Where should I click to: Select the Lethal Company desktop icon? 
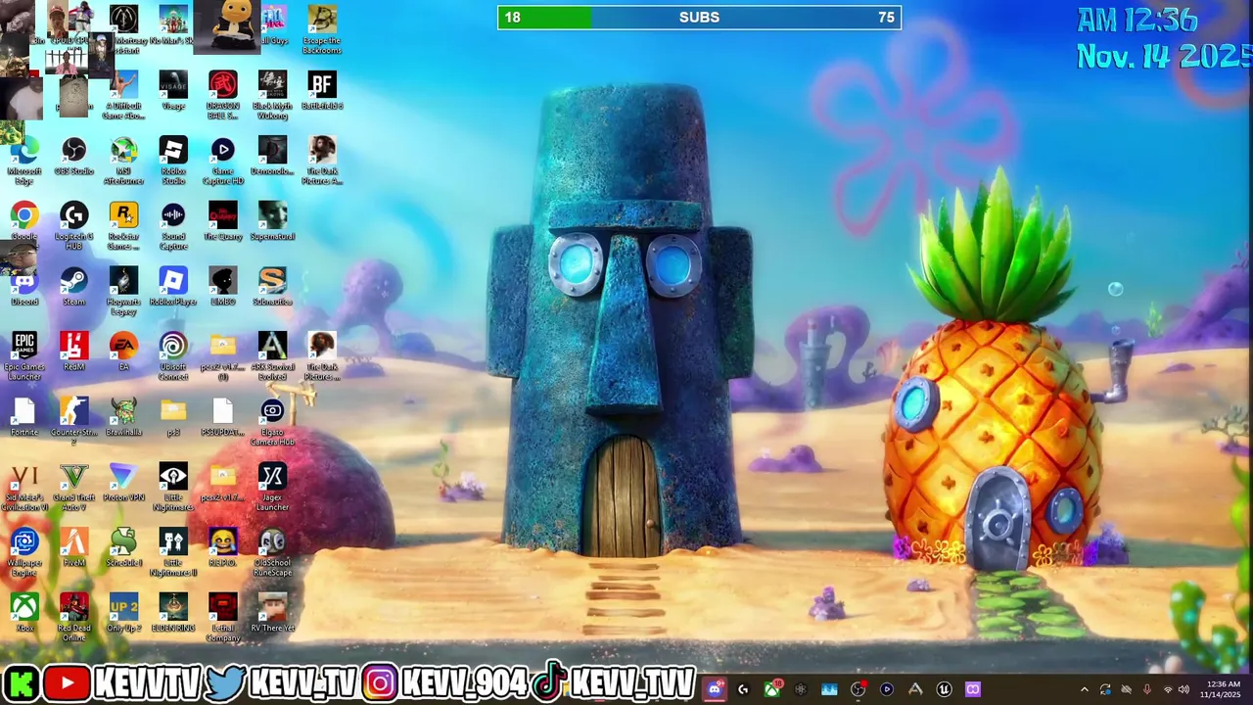pos(222,618)
